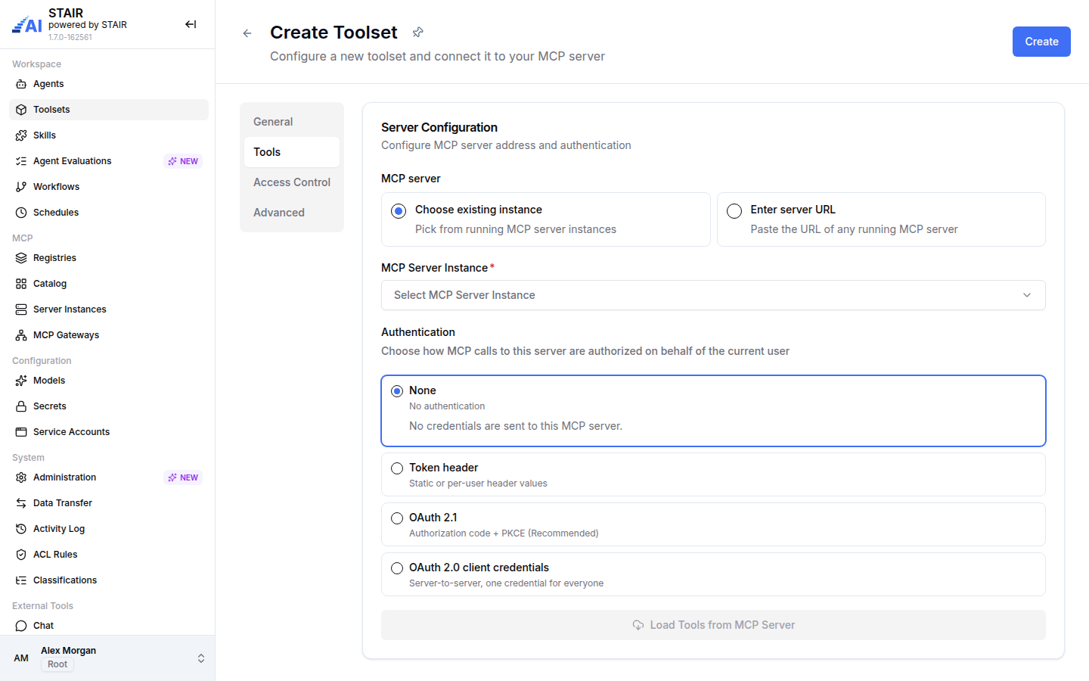Open the Service Accounts page

point(109,432)
